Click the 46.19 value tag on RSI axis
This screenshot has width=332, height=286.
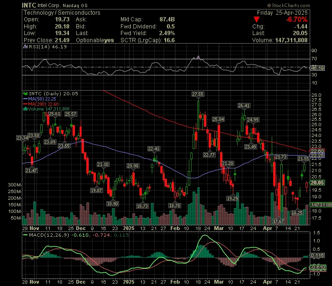pos(317,68)
